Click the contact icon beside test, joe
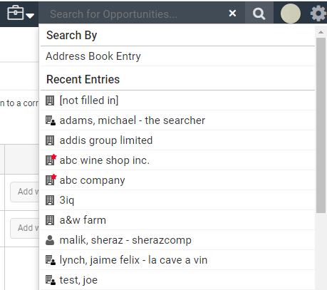Viewport: 327px width, 290px height. pos(51,280)
